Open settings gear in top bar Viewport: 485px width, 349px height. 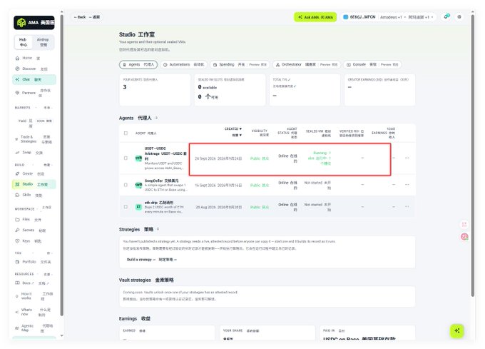[x=459, y=17]
